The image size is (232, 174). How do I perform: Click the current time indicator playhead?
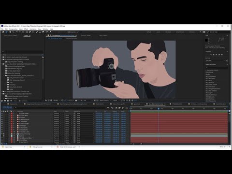159,109
